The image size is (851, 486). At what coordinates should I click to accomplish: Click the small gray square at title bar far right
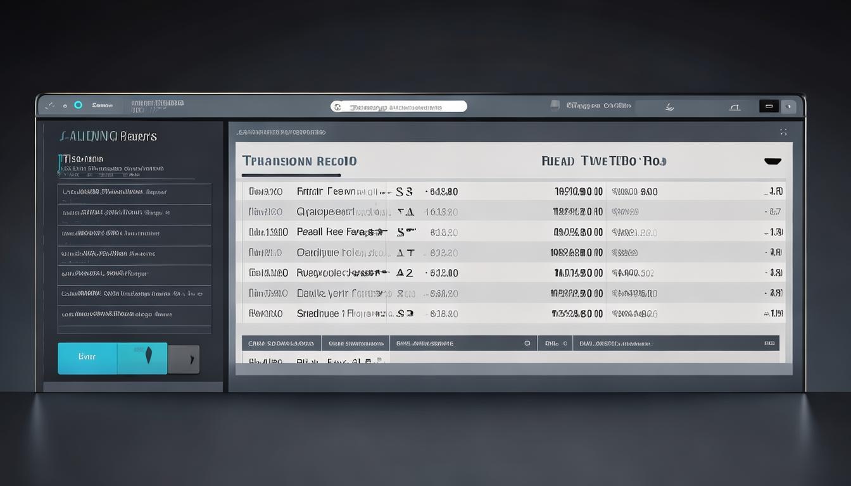[788, 106]
